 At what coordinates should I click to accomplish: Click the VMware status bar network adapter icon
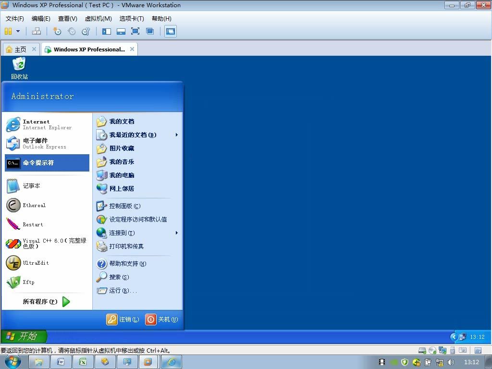443,350
